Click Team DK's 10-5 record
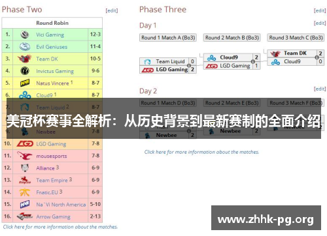 95,59
